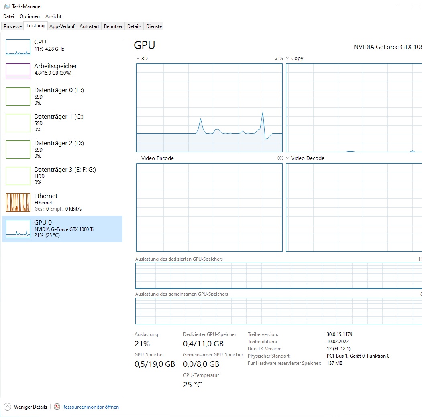Open the Video Decode engine dropdown
This screenshot has width=422, height=417.
point(288,158)
